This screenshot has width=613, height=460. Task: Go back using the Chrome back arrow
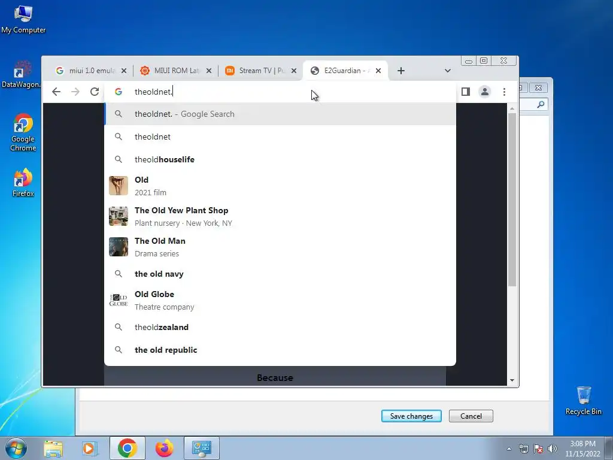coord(56,92)
